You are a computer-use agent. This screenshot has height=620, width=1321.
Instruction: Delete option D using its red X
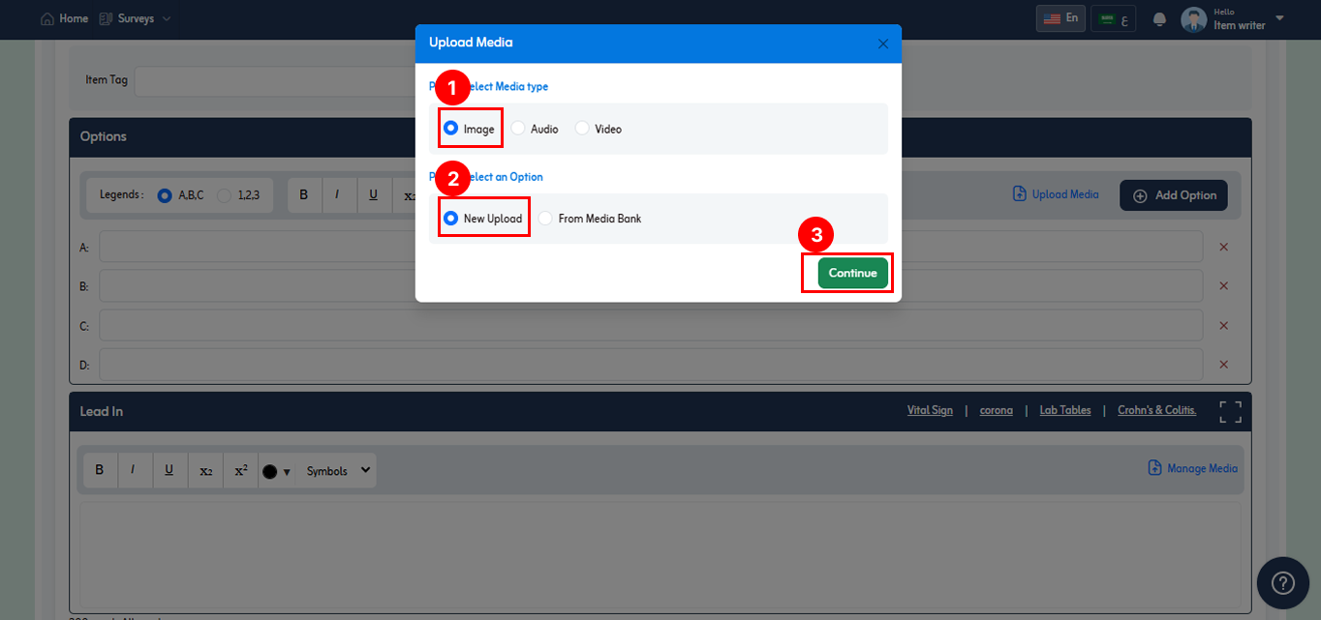click(x=1223, y=365)
